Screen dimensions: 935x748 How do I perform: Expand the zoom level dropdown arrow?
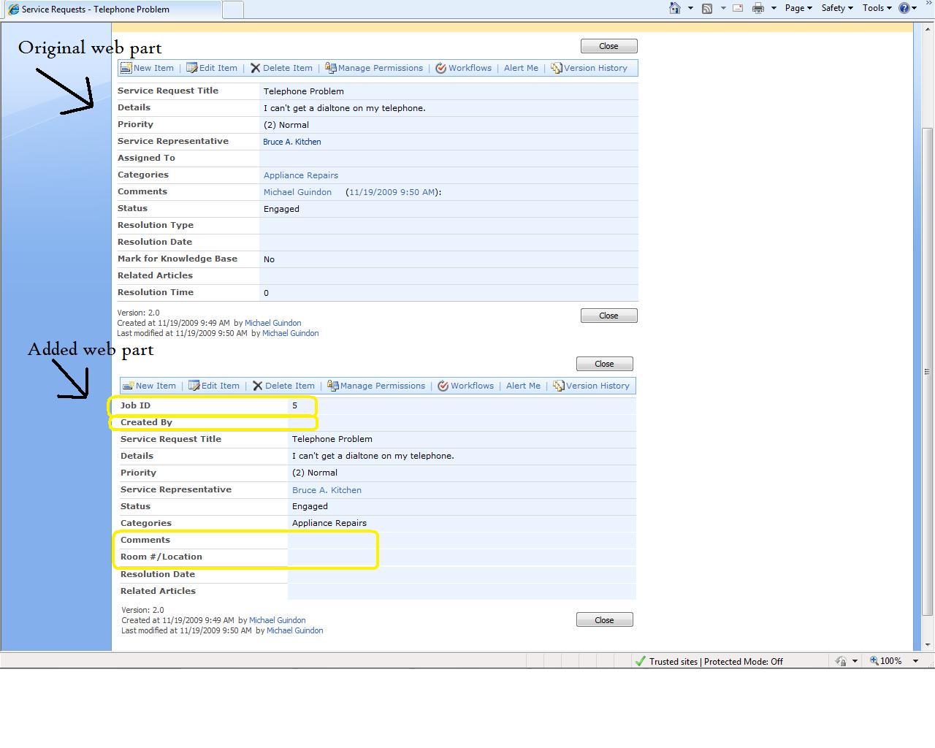pos(915,661)
